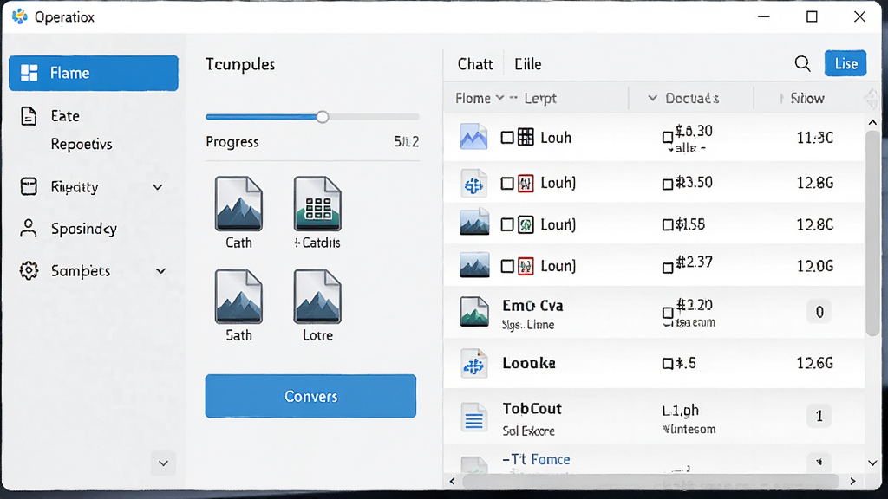Image resolution: width=888 pixels, height=499 pixels.
Task: Switch to the Cille tab
Action: click(528, 64)
